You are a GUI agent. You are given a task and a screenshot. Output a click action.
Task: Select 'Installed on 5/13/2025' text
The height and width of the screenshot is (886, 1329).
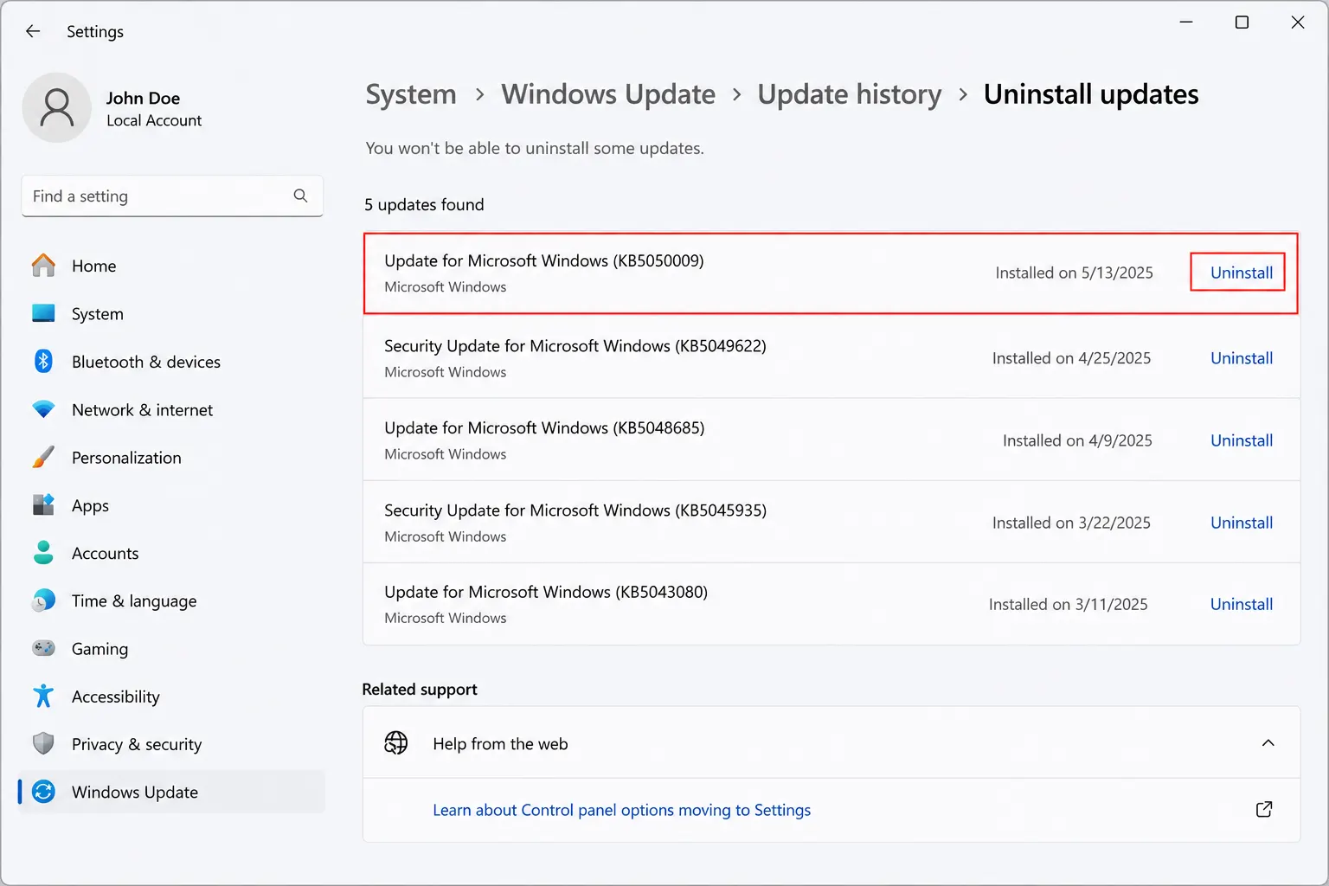click(1074, 273)
